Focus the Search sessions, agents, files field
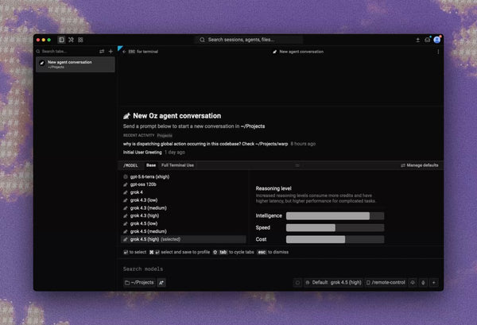 [249, 40]
